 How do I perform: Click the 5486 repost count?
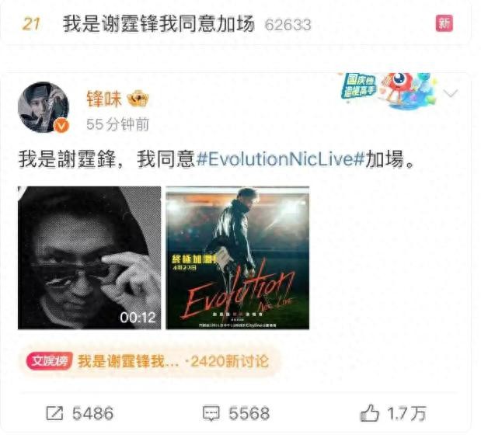93,413
